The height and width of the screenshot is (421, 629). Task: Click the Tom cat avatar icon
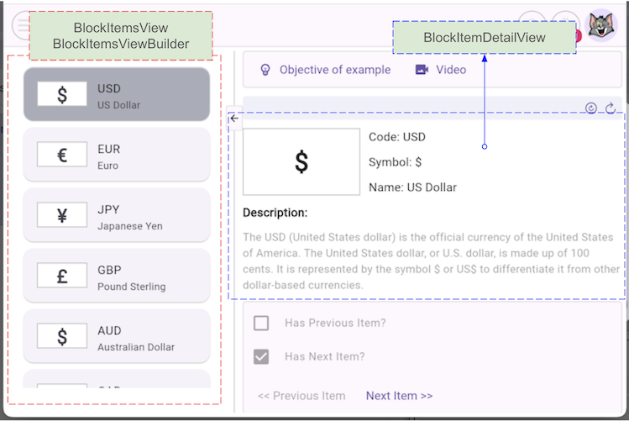pos(601,25)
